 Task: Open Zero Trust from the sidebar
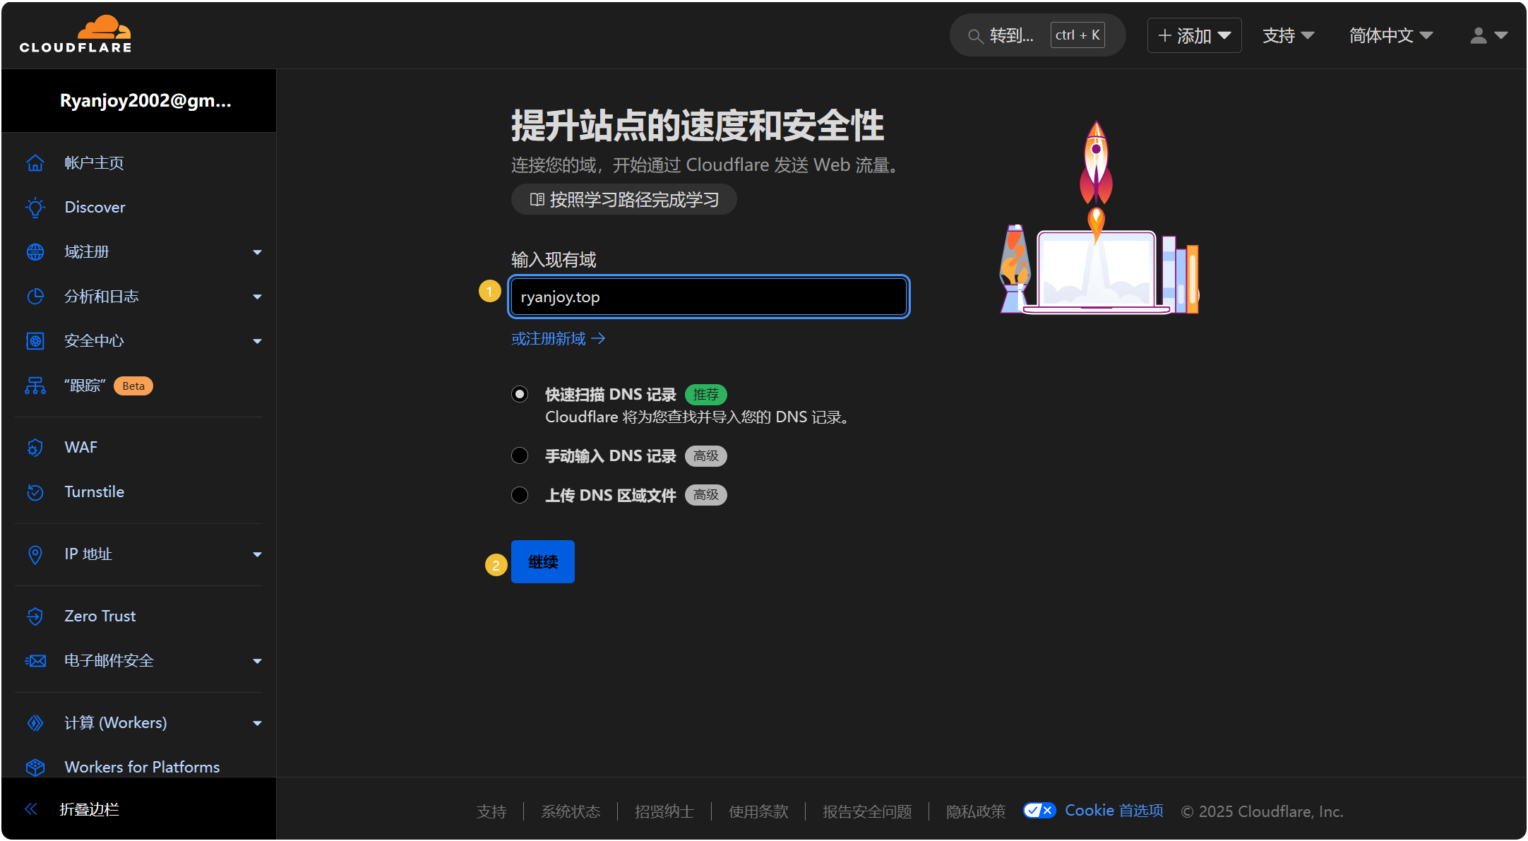pyautogui.click(x=100, y=615)
